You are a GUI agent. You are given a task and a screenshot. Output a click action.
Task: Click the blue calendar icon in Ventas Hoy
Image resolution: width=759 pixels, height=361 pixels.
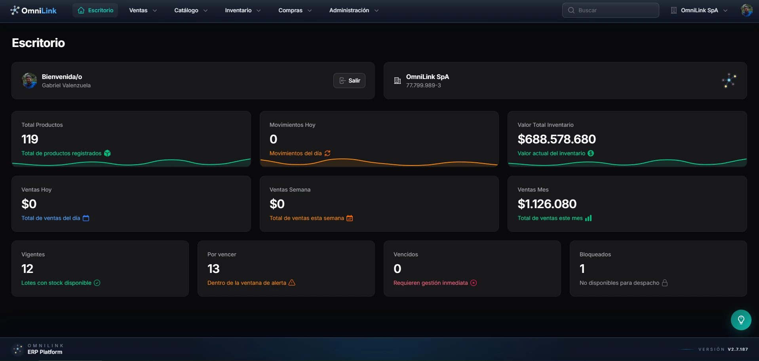click(86, 218)
